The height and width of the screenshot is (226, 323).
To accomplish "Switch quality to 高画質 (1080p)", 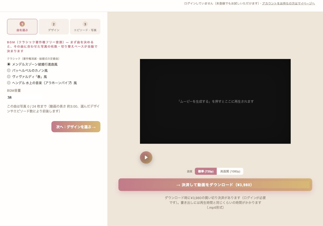I will [230, 171].
